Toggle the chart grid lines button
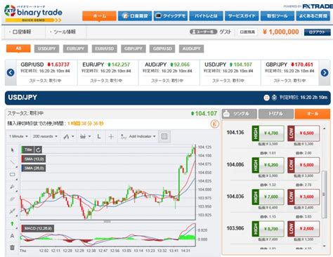The height and width of the screenshot is (257, 333). 164,136
